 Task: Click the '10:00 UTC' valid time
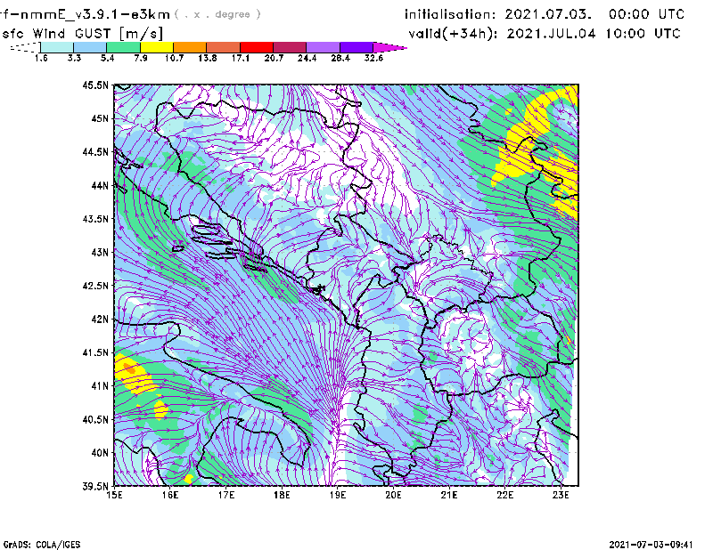pos(643,34)
